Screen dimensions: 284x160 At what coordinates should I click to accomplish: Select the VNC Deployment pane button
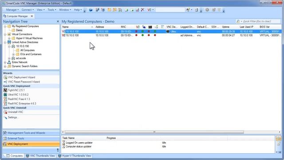31,144
